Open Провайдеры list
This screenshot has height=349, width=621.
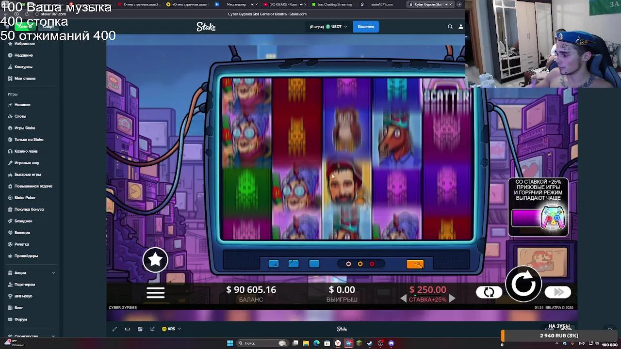(26, 256)
